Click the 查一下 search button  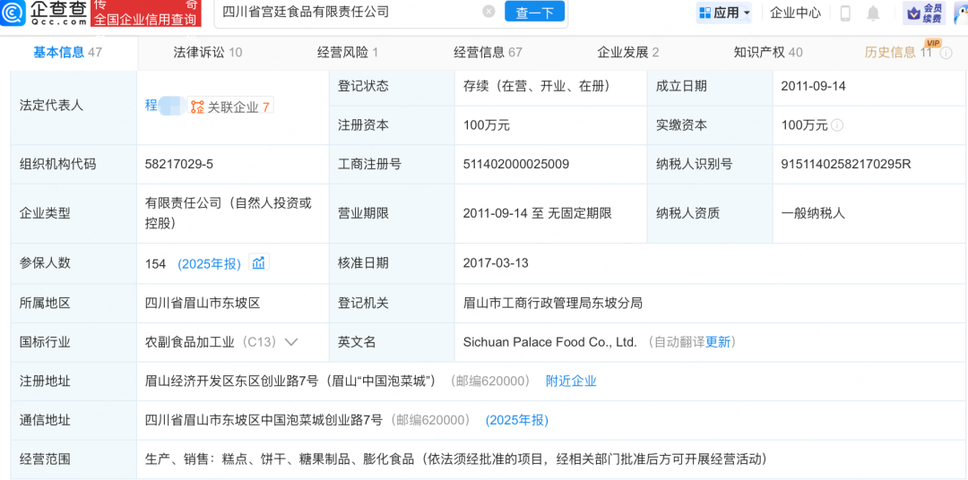(534, 13)
